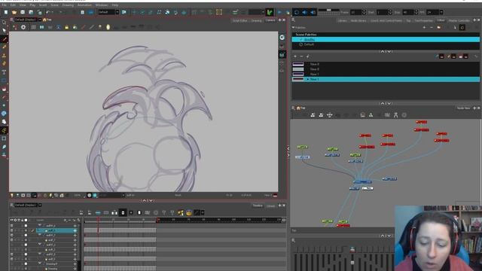Select the grey second colour swatch
Image resolution: width=482 pixels, height=271 pixels.
click(298, 69)
